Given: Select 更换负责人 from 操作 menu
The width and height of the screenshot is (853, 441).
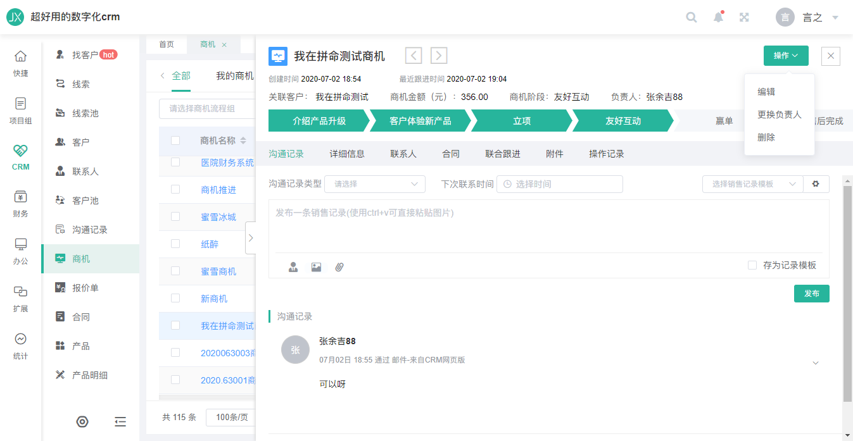Looking at the screenshot, I should tap(780, 115).
